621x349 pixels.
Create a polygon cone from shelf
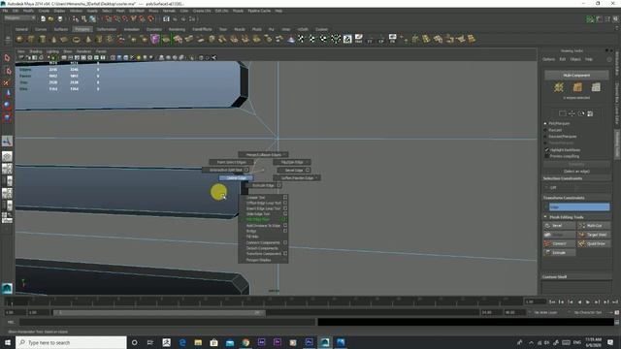[x=53, y=39]
